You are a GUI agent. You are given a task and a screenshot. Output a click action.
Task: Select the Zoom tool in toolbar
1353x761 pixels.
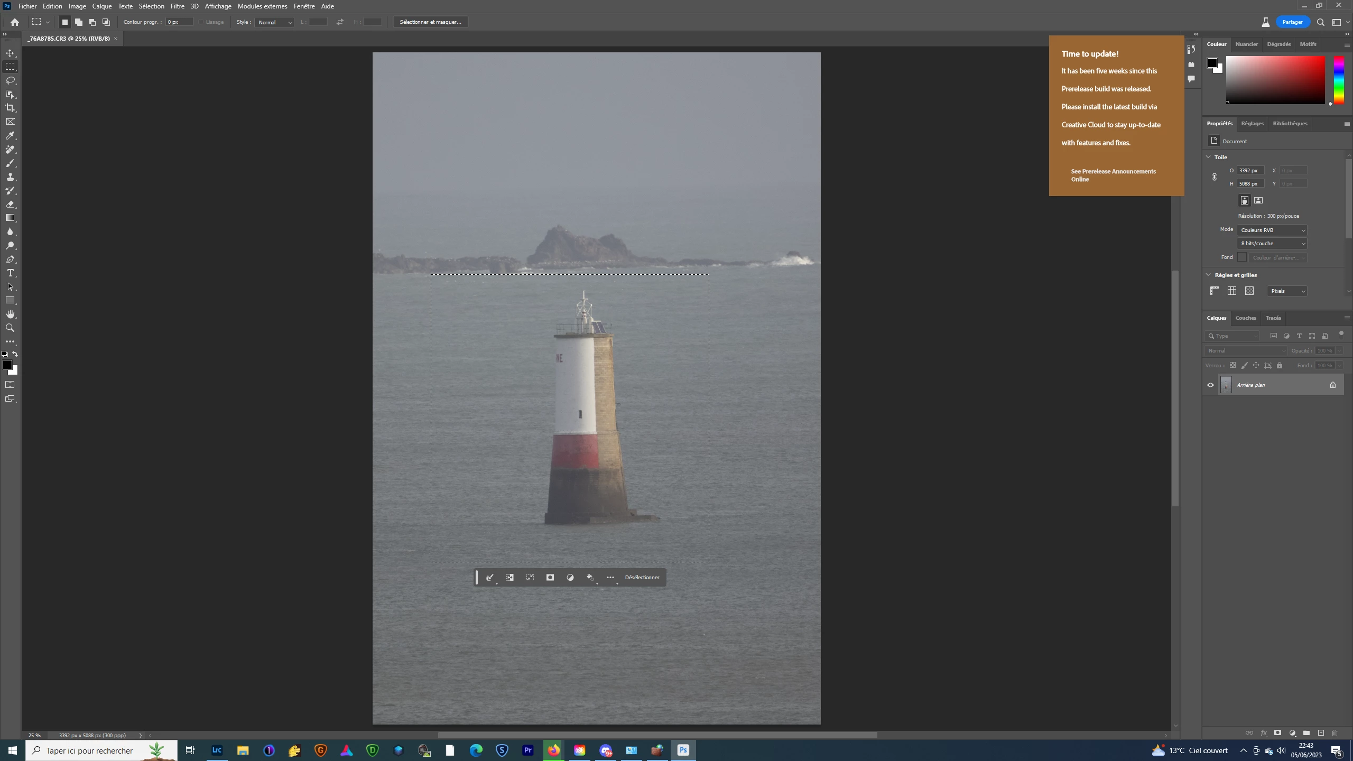(x=10, y=328)
